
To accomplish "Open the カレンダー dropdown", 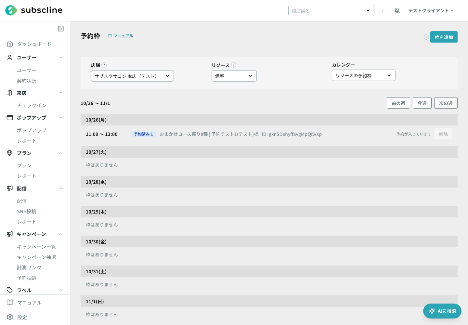I will click(363, 75).
